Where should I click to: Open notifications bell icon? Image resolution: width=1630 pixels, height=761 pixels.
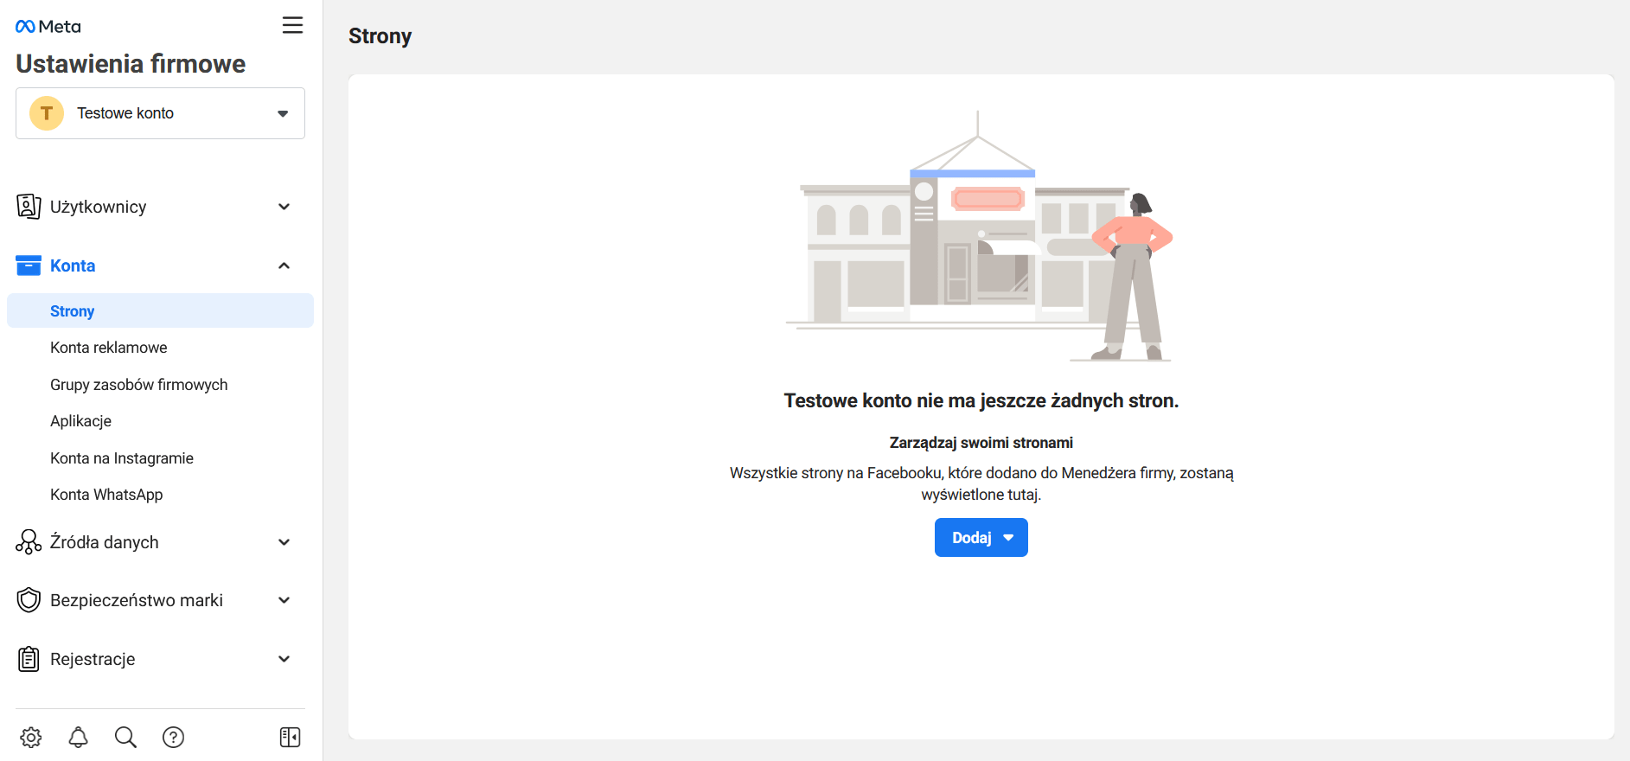coord(79,737)
